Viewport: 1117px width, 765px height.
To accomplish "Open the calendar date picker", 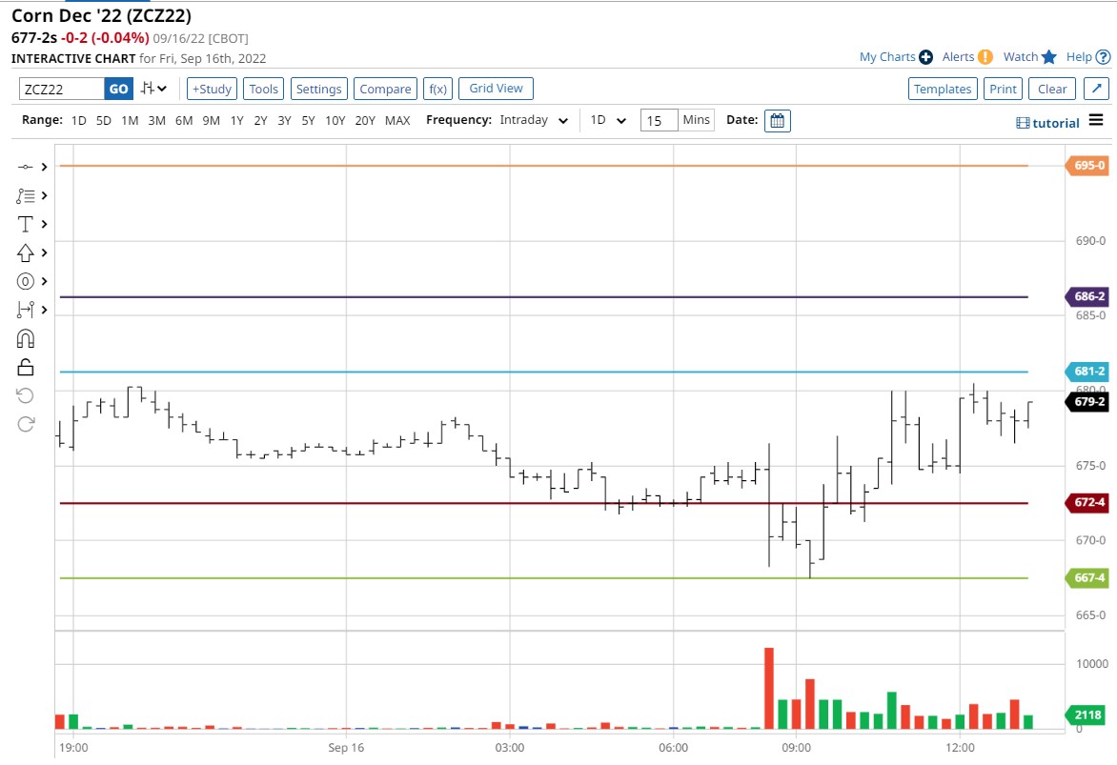I will [777, 120].
